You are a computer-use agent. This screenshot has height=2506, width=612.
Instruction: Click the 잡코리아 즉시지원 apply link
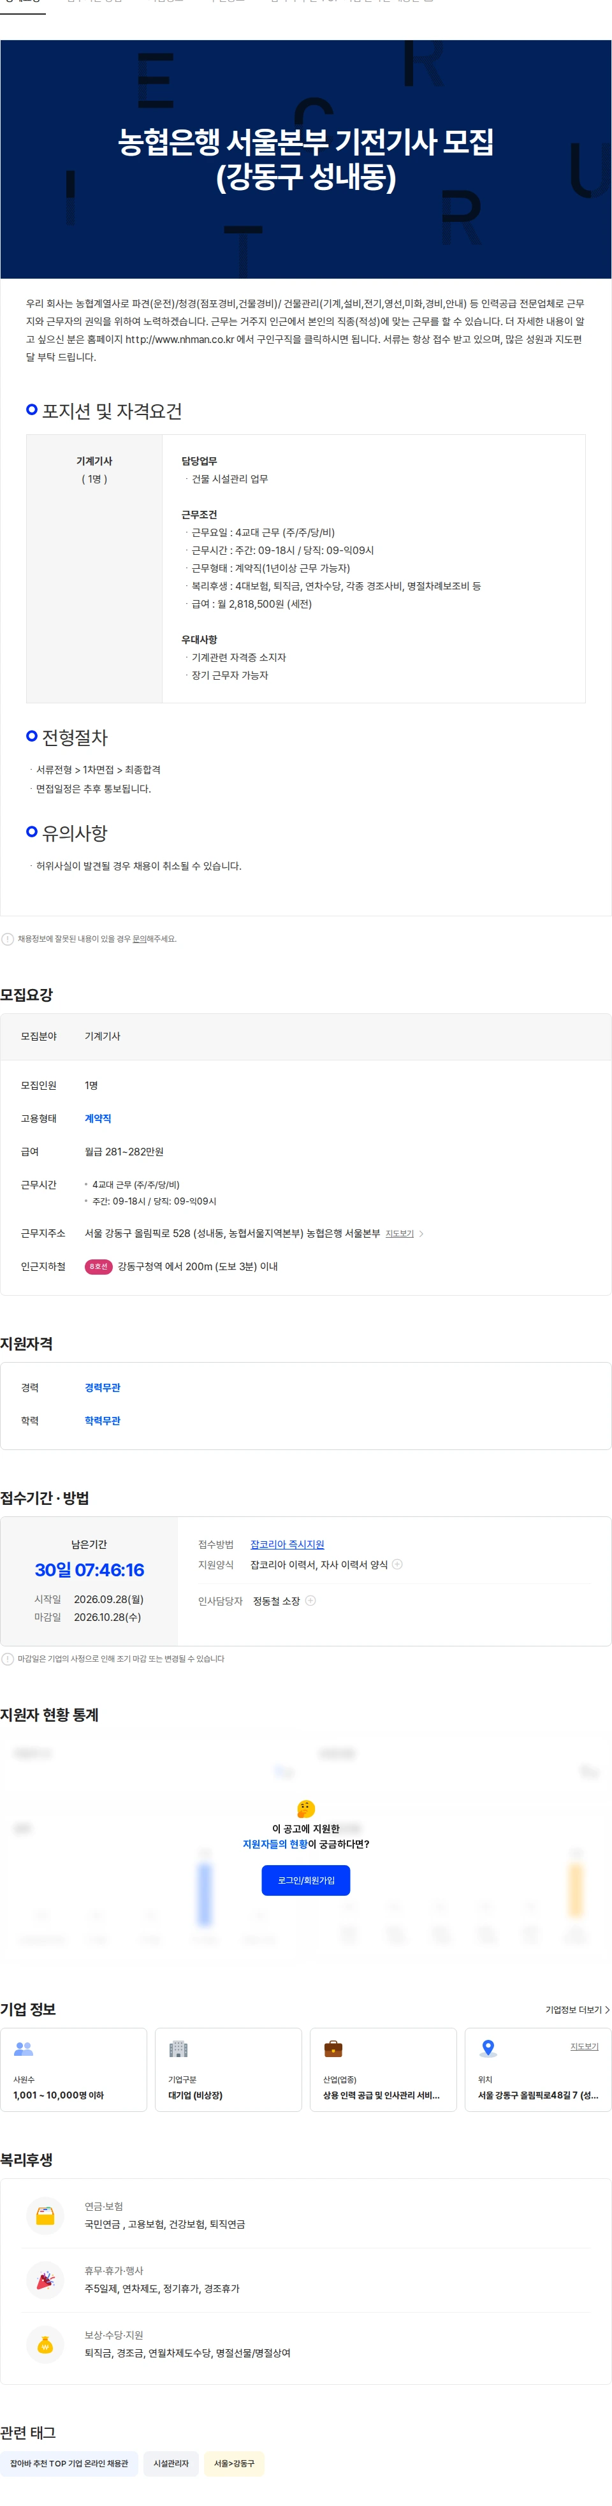tap(287, 1544)
